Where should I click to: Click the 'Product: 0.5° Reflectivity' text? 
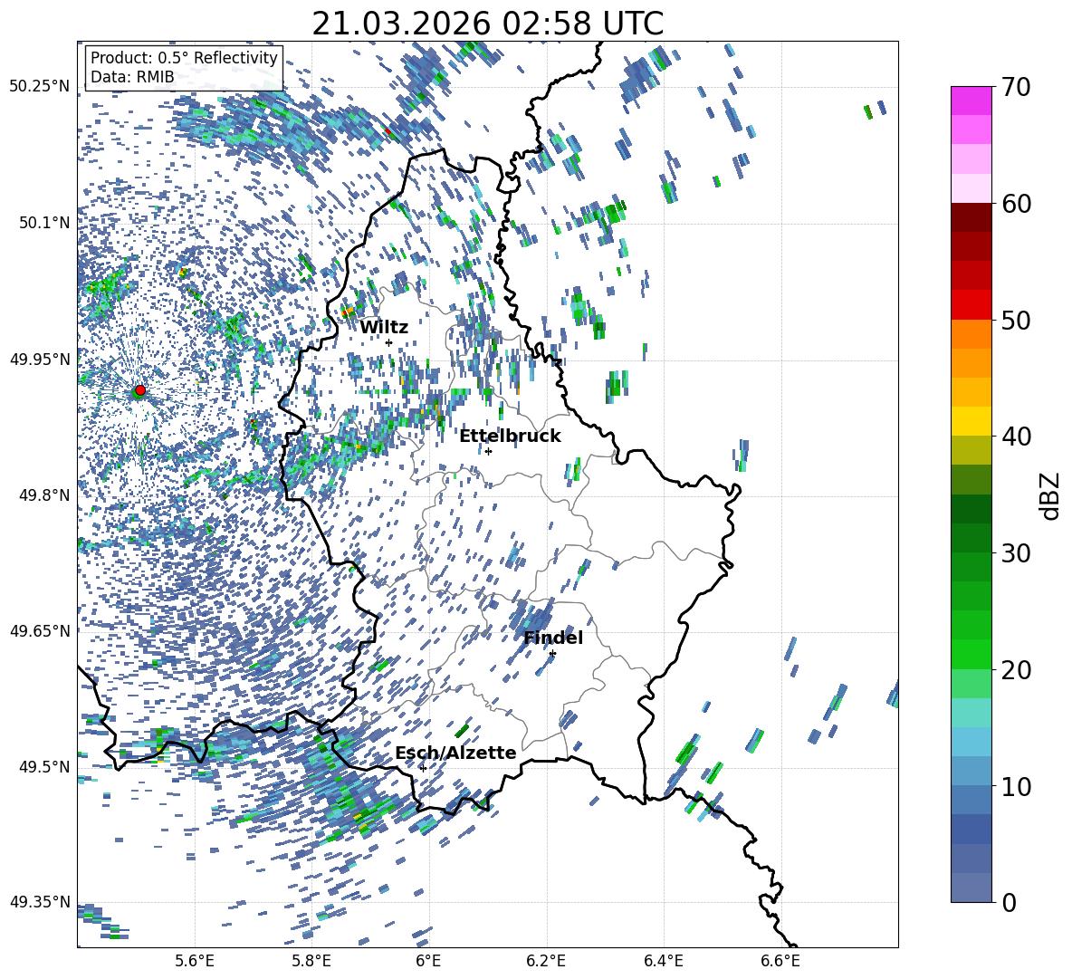pyautogui.click(x=184, y=58)
